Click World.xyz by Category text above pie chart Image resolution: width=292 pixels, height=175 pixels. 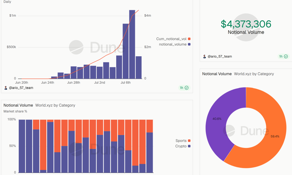tap(254, 74)
